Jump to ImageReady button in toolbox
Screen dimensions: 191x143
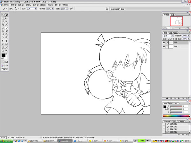click(5, 69)
